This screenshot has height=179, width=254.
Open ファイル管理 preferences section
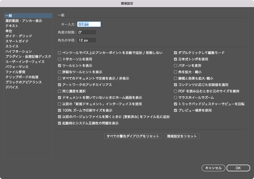coord(15,72)
